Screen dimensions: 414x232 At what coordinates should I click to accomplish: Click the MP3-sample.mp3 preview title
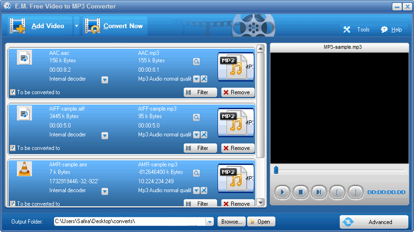(x=343, y=47)
